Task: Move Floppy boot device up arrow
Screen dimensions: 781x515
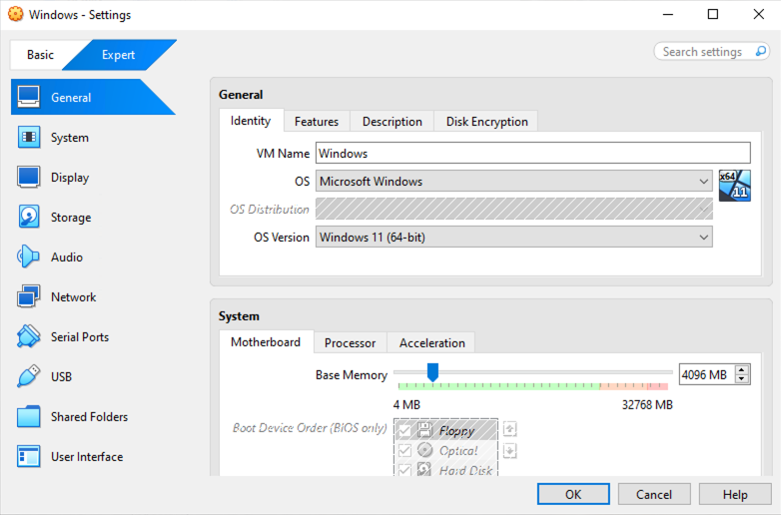Action: [509, 429]
